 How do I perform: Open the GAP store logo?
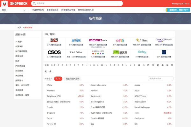pos(164,52)
